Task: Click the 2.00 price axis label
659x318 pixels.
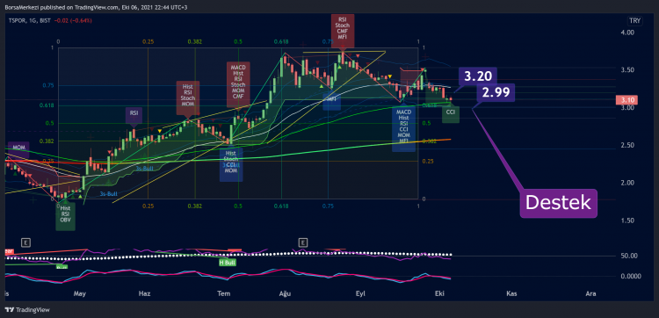Action: tap(626, 183)
